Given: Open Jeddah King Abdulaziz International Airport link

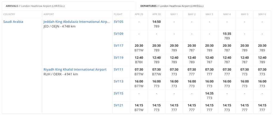Looking at the screenshot, I should point(77,22).
